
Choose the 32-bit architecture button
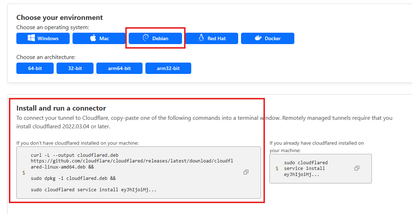[75, 68]
